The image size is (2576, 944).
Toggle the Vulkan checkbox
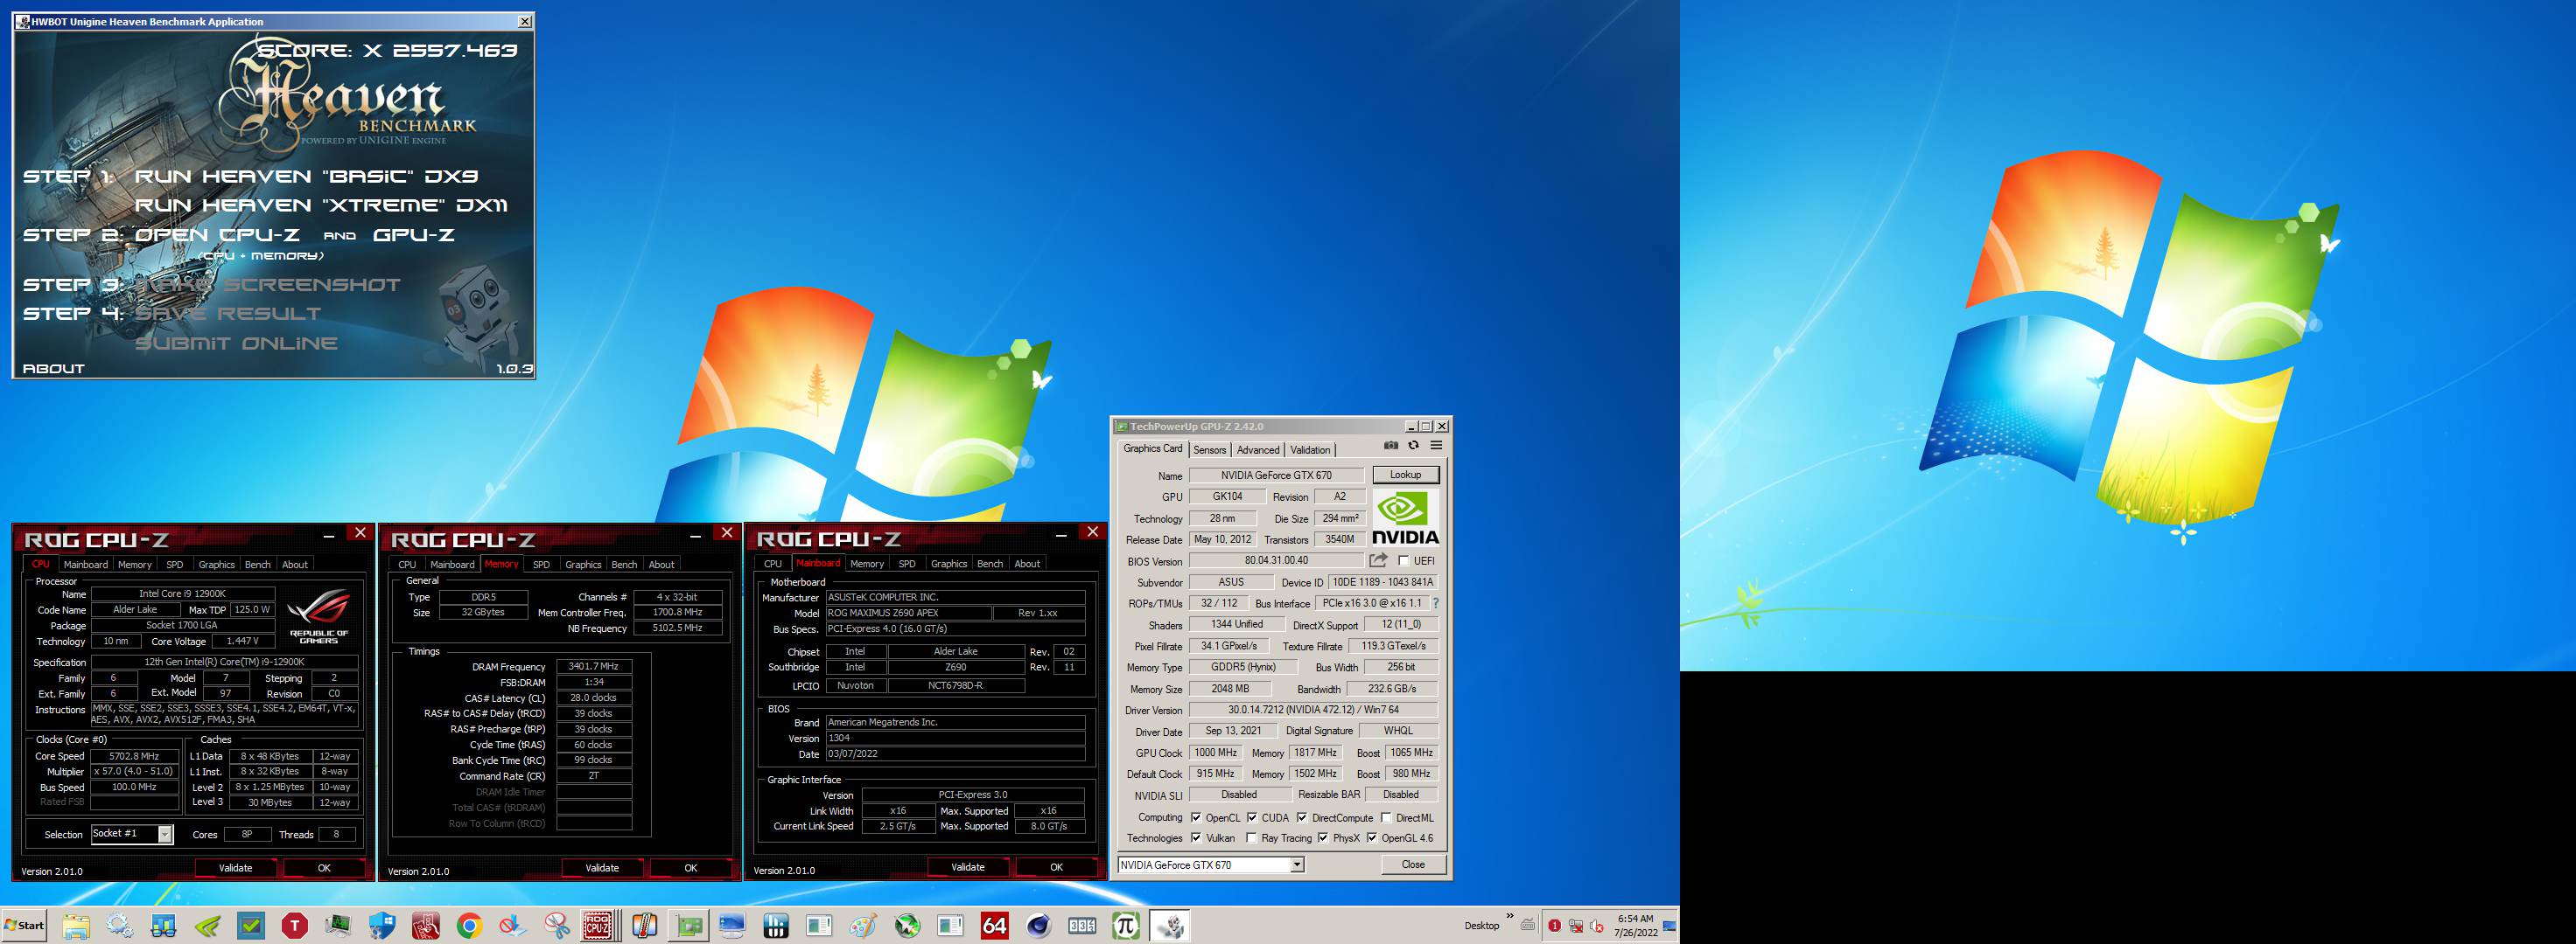tap(1196, 838)
